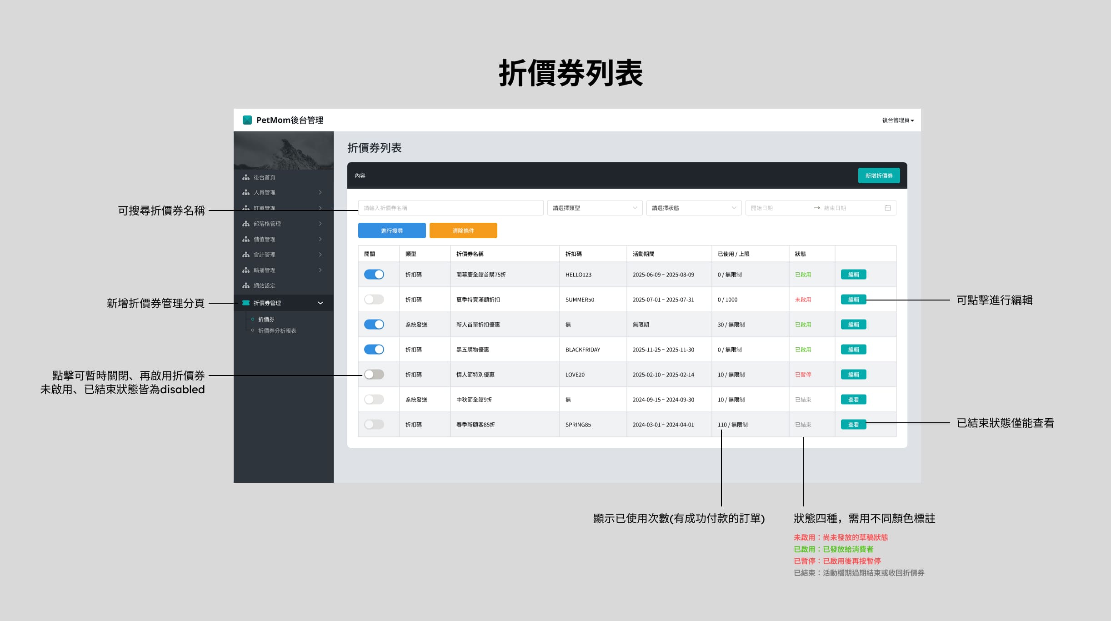Click the 新增折價券 button
The width and height of the screenshot is (1111, 621).
(879, 175)
